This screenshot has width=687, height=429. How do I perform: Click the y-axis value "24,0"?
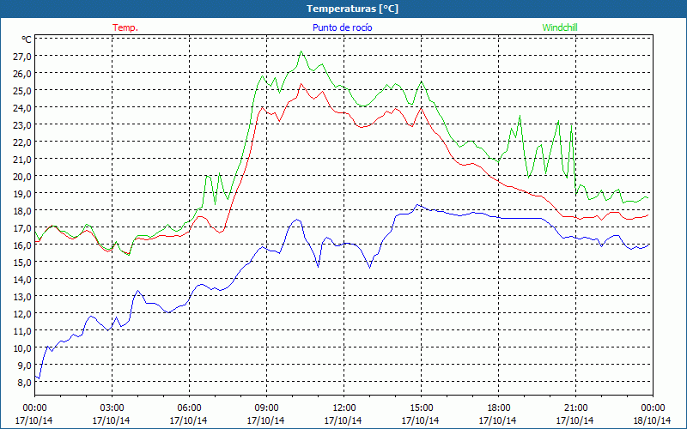tap(23, 108)
